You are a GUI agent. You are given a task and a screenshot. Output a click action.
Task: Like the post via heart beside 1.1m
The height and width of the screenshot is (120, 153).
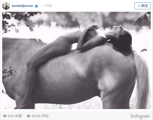[5, 116]
